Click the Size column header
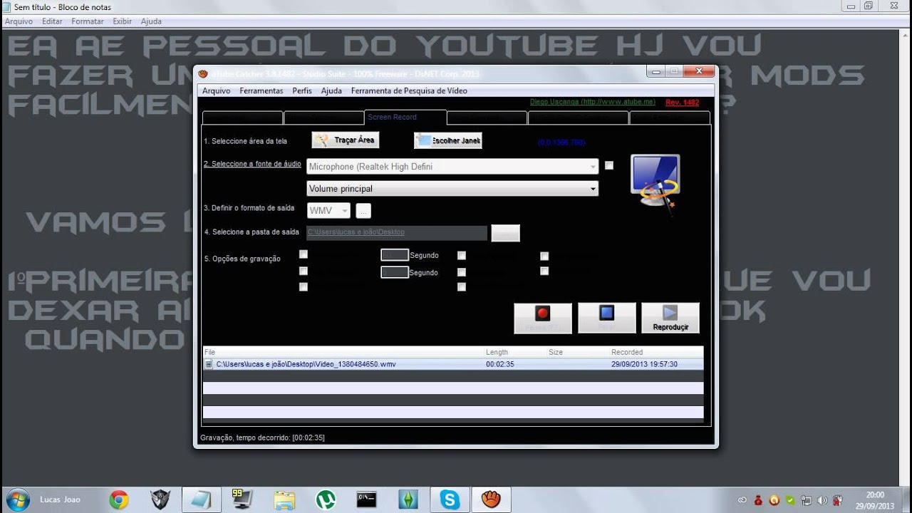This screenshot has height=513, width=912. pos(556,352)
